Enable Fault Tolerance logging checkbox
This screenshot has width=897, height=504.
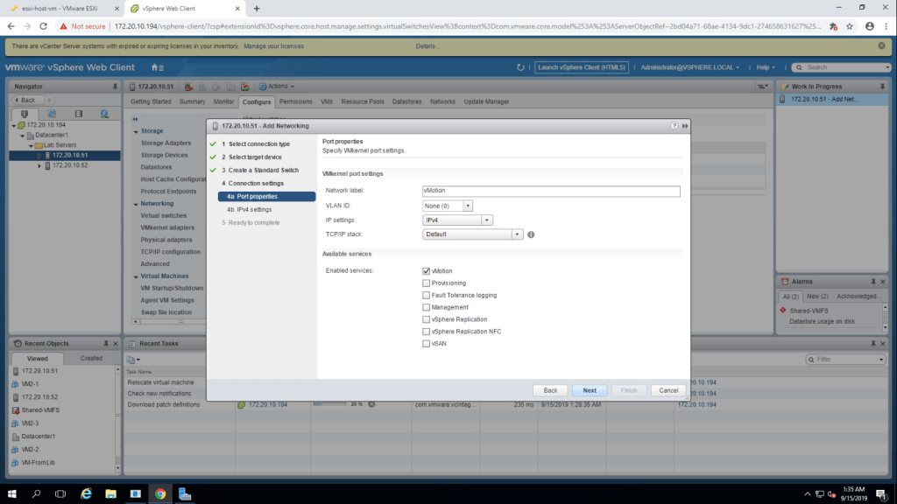coord(426,296)
